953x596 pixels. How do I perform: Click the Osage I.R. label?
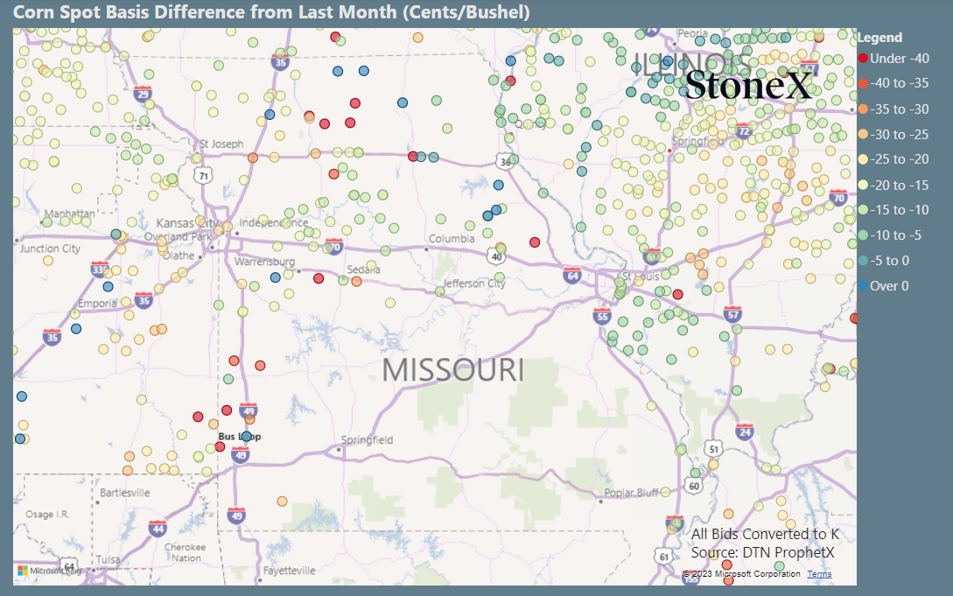pyautogui.click(x=47, y=514)
